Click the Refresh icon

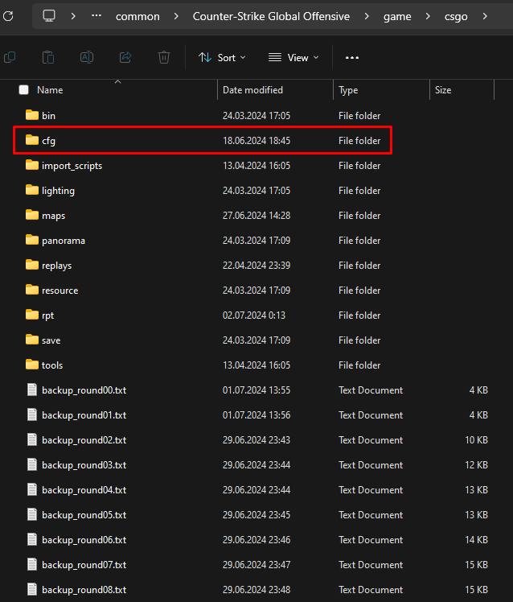click(x=8, y=16)
